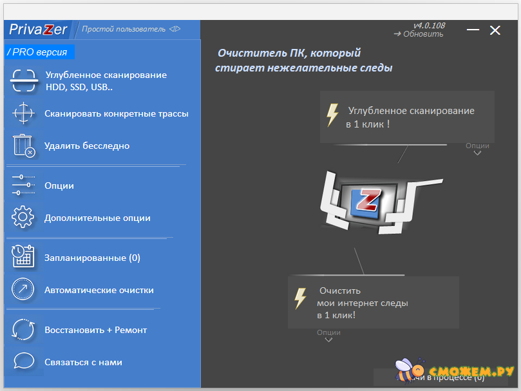Image resolution: width=521 pixels, height=391 pixels.
Task: Click the arrow-circle icon for Автоматические очистки
Action: coord(23,290)
